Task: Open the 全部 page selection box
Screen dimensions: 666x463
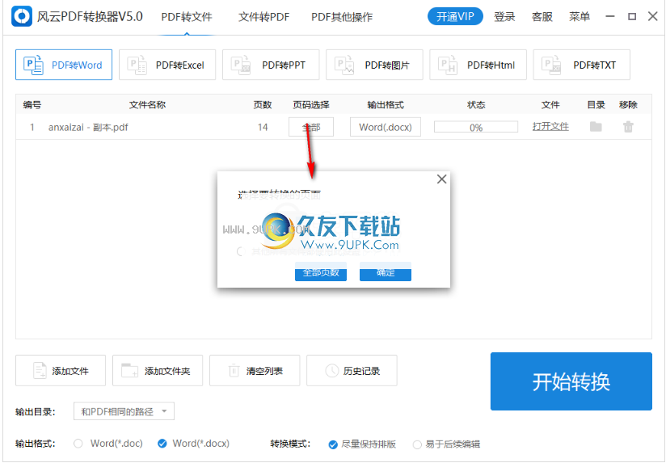Action: (311, 127)
